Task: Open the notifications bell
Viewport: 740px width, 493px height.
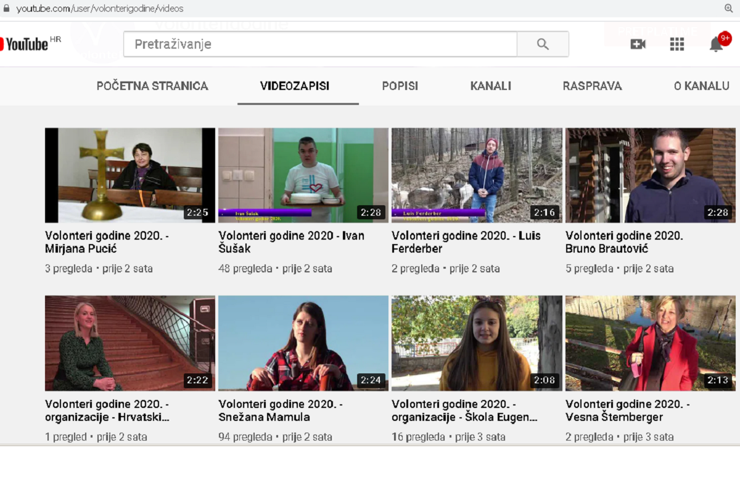Action: (x=716, y=44)
